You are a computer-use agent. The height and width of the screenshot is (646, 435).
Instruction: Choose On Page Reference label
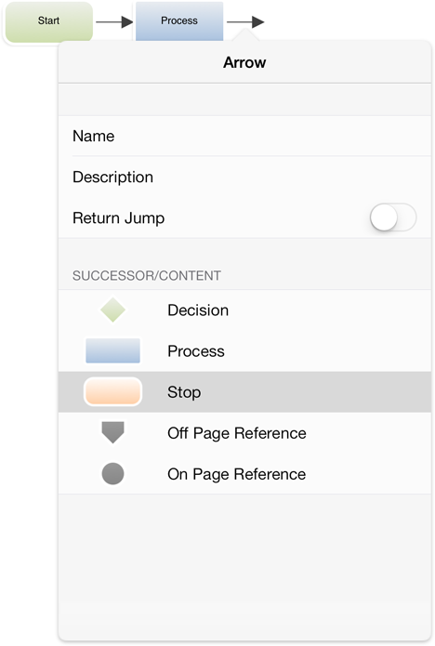point(237,474)
